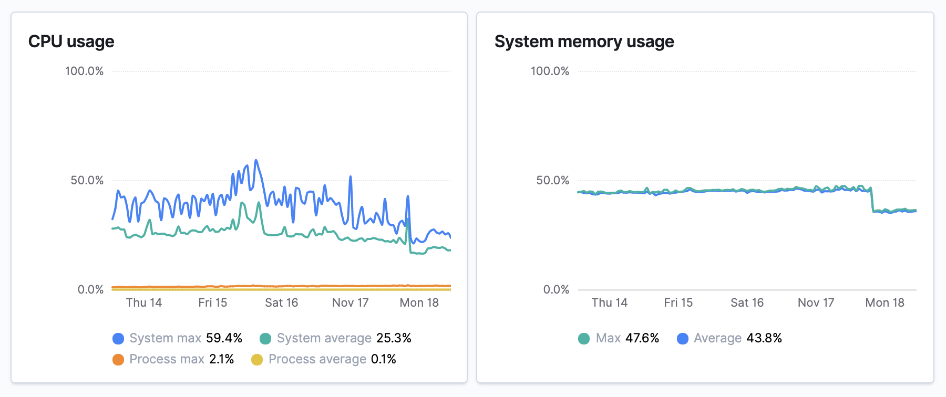Click the 43.8% Average memory value
The image size is (946, 397).
coord(765,338)
